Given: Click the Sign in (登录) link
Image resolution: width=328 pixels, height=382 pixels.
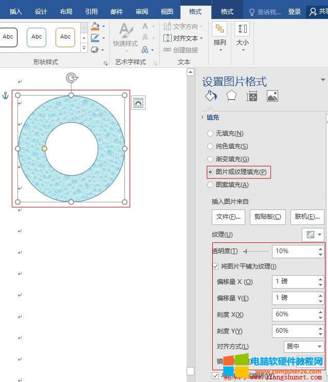Looking at the screenshot, I should tap(295, 12).
